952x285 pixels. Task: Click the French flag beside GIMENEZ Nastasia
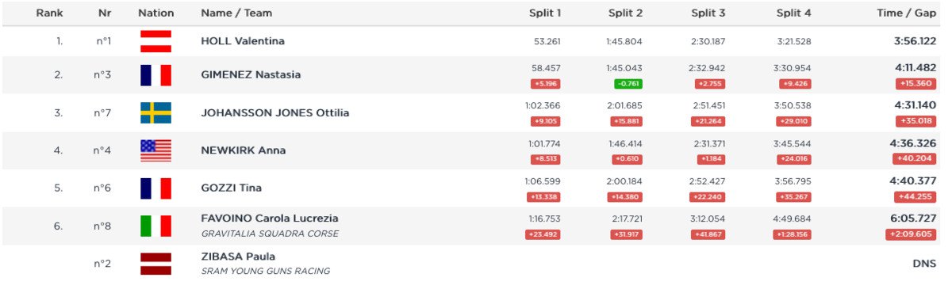click(x=155, y=74)
